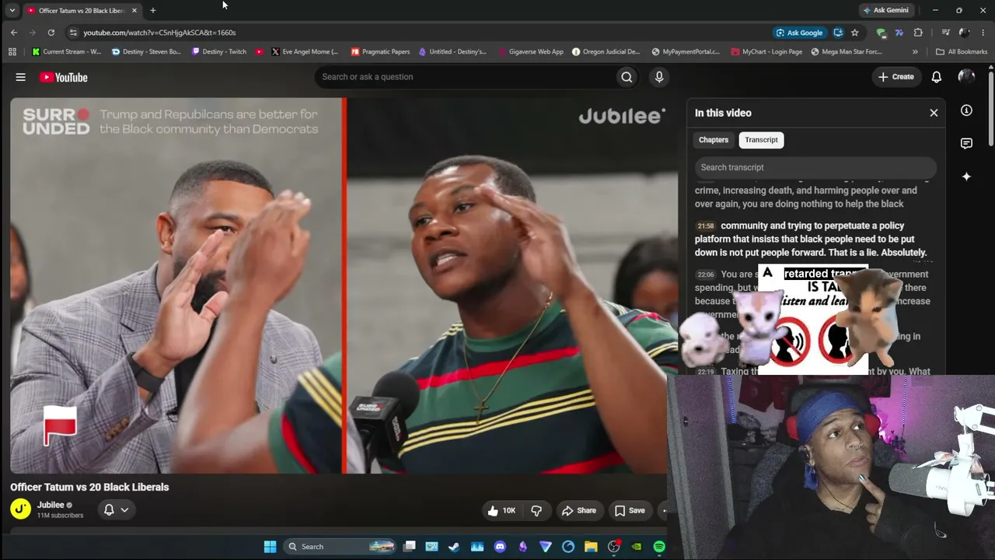995x560 pixels.
Task: Click the YouTube URL address bar
Action: pos(420,33)
